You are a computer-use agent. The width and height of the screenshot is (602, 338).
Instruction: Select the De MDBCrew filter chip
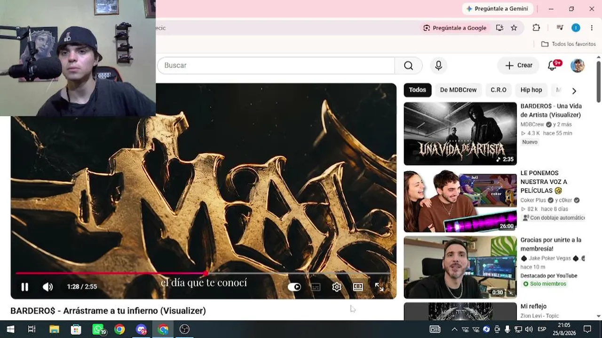458,90
